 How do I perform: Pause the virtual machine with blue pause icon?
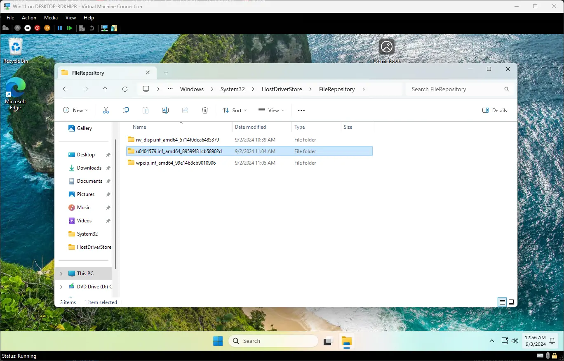coord(60,28)
